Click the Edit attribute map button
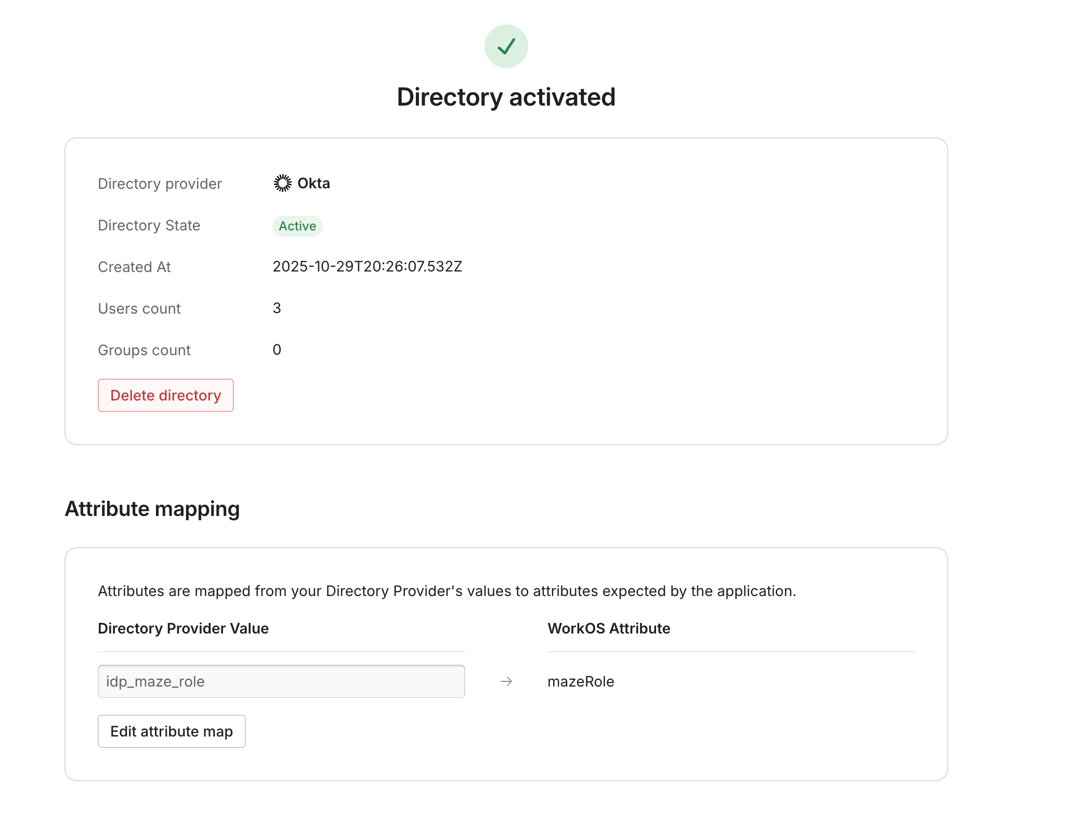Screen dimensions: 1072x827 point(171,731)
